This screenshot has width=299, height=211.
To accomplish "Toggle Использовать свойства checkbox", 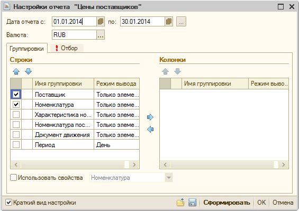I will pyautogui.click(x=13, y=178).
